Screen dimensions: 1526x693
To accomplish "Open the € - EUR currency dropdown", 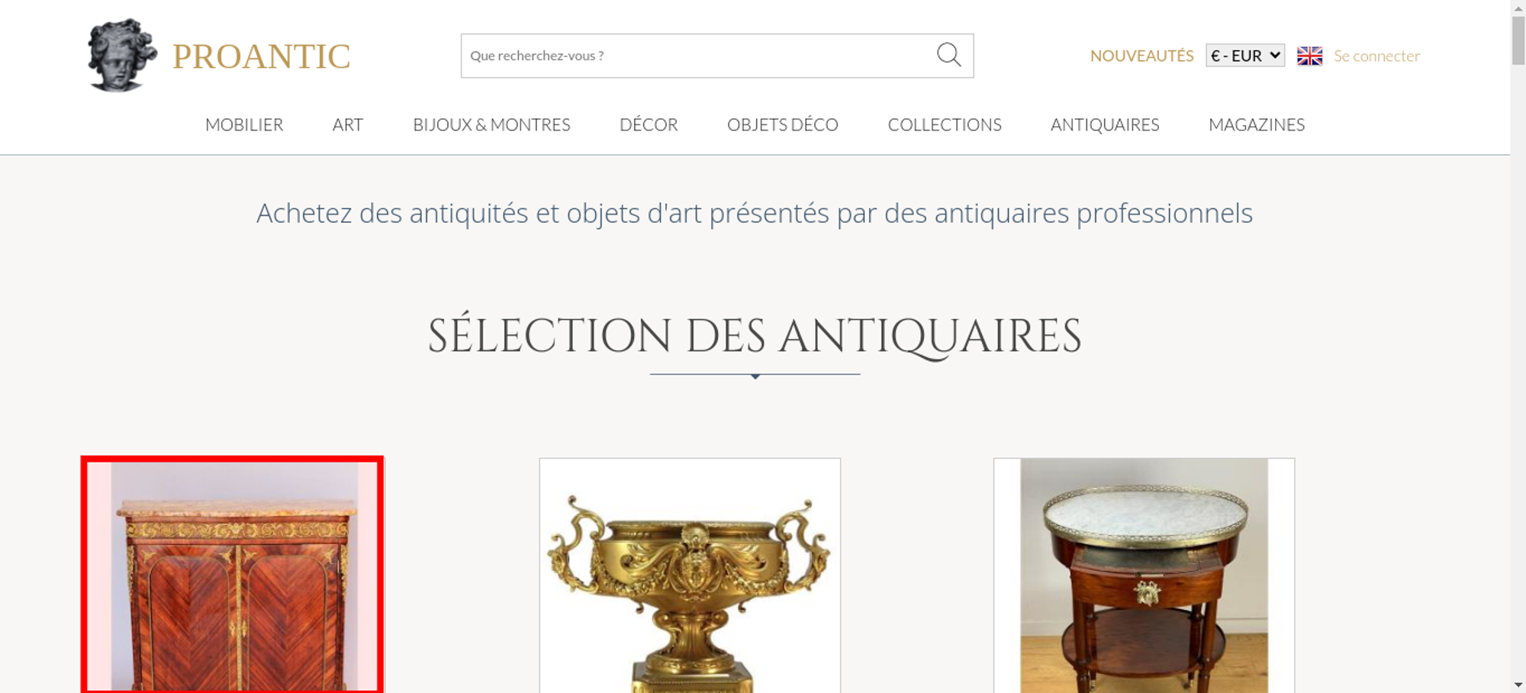I will click(x=1245, y=56).
